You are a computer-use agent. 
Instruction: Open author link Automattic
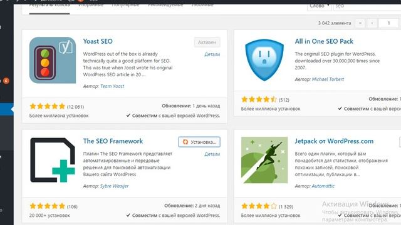point(323,186)
